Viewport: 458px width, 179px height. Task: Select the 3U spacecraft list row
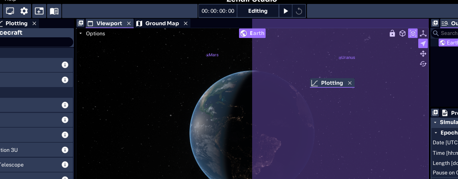tap(36, 150)
